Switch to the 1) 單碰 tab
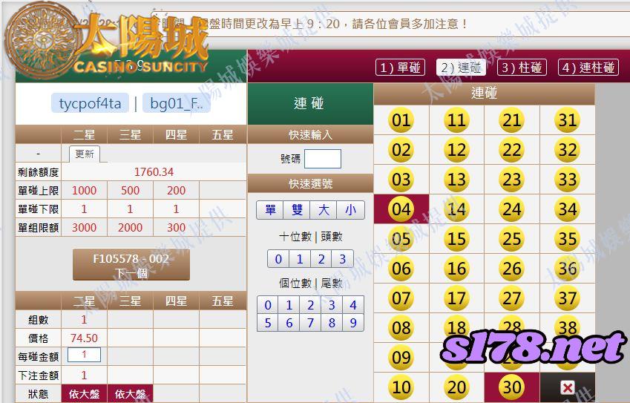Screen dimensions: 630x403 pos(400,68)
